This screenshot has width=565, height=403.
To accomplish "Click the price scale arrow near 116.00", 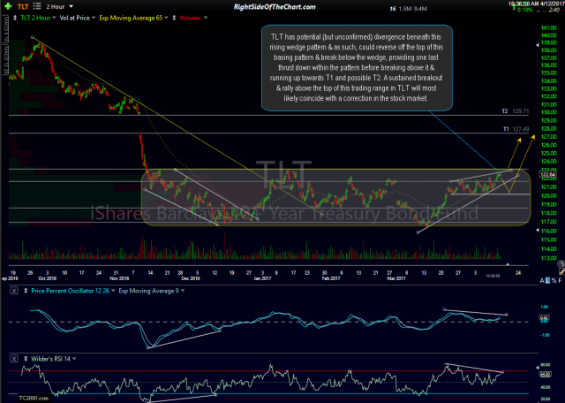I will click(x=538, y=230).
